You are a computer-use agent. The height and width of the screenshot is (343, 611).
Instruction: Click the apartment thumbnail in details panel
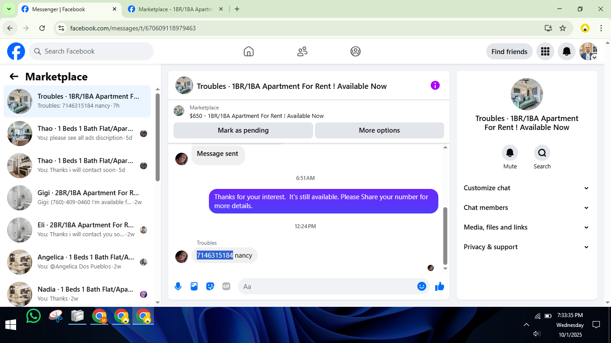(527, 94)
